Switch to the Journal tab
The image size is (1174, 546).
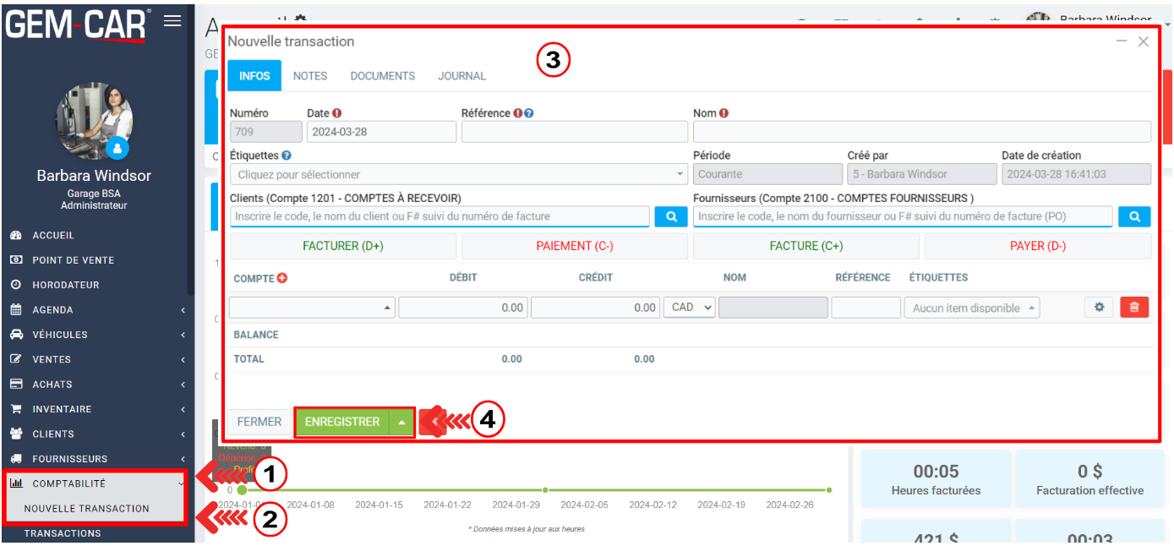(461, 76)
